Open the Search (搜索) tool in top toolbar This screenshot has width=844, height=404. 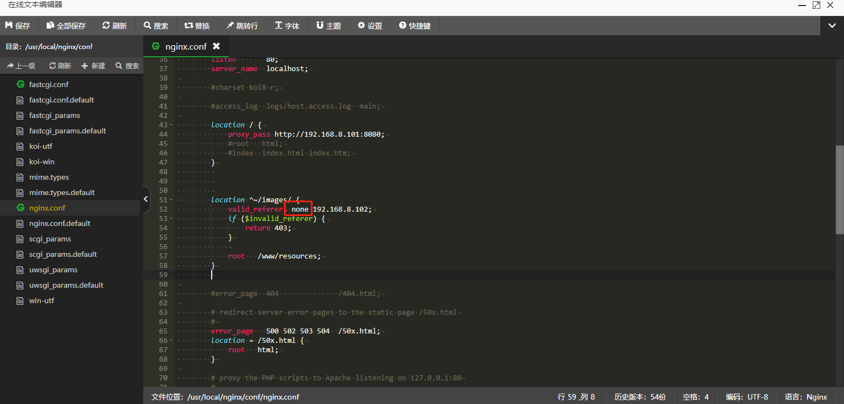[156, 26]
